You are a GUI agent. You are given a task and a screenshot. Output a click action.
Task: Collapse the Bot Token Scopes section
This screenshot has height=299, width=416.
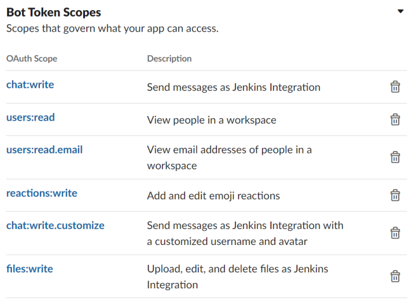point(401,11)
